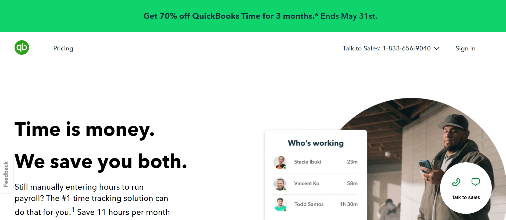Click the Time is money headline
Viewport: 506px width, 220px height.
coord(84,129)
